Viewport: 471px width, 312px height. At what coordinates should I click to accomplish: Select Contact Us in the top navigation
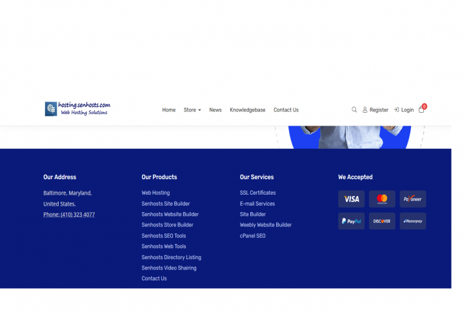[x=286, y=110]
